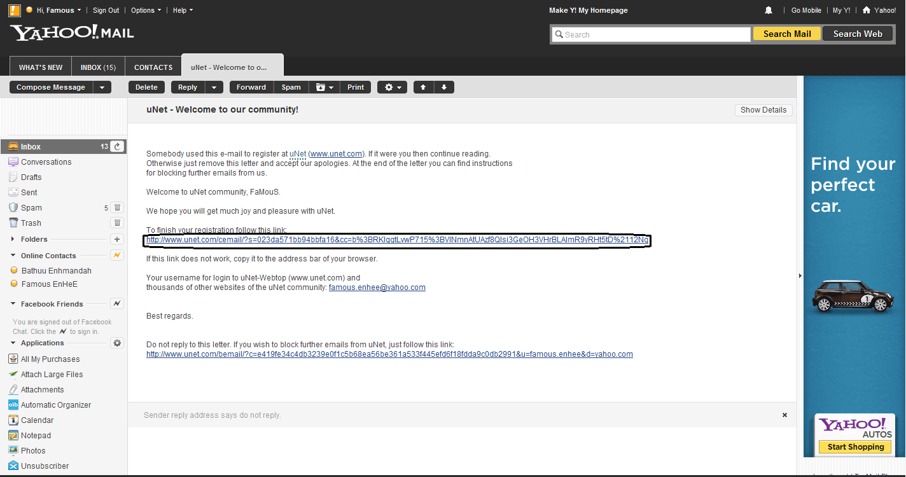Empty the Spam folder using trash icon

(117, 207)
